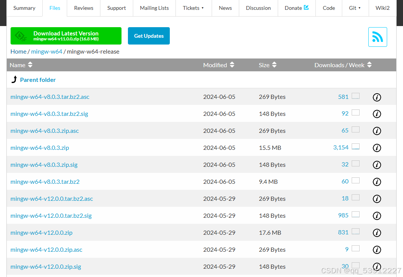Open the Donate external-link icon
This screenshot has height=277, width=403.
pyautogui.click(x=306, y=8)
